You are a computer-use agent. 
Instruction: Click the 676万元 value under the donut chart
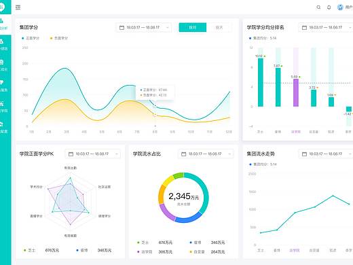[166, 243]
